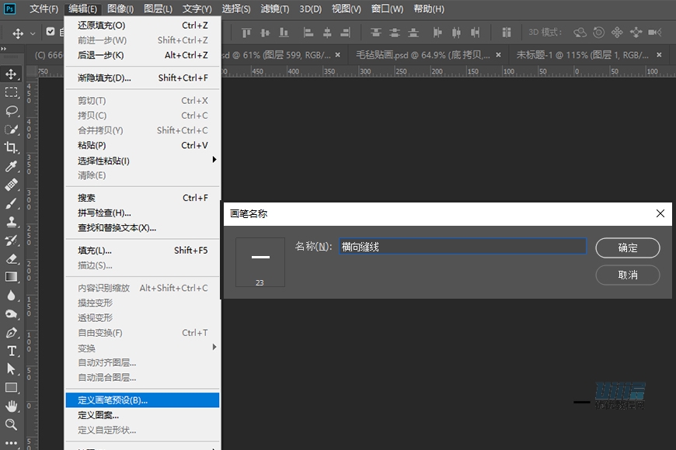This screenshot has height=450, width=676.
Task: Select the Type tool
Action: point(11,351)
